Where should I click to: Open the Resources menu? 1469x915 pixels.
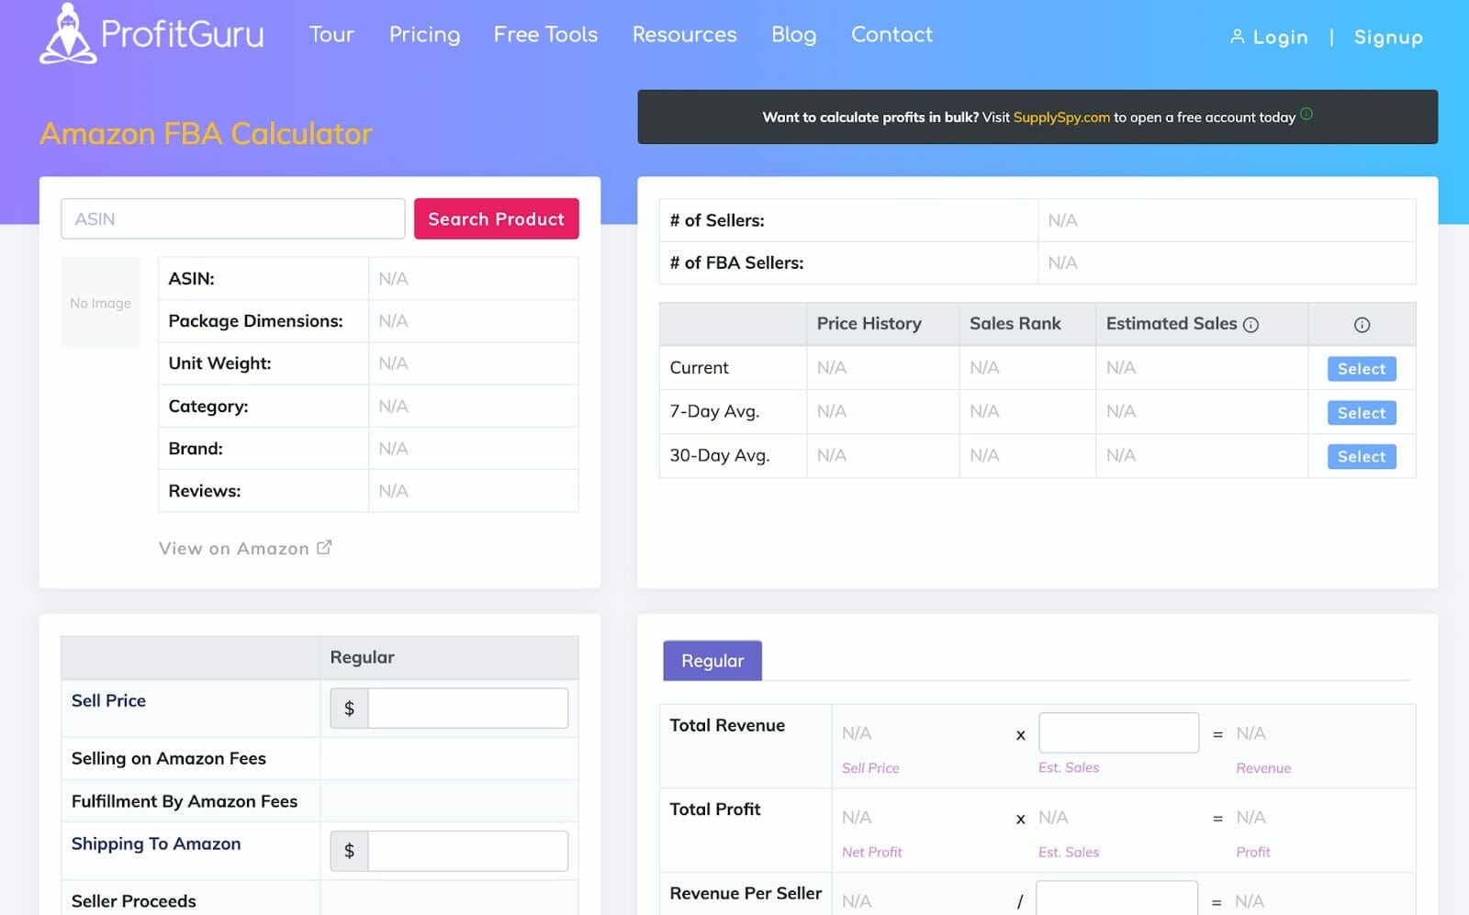coord(684,35)
